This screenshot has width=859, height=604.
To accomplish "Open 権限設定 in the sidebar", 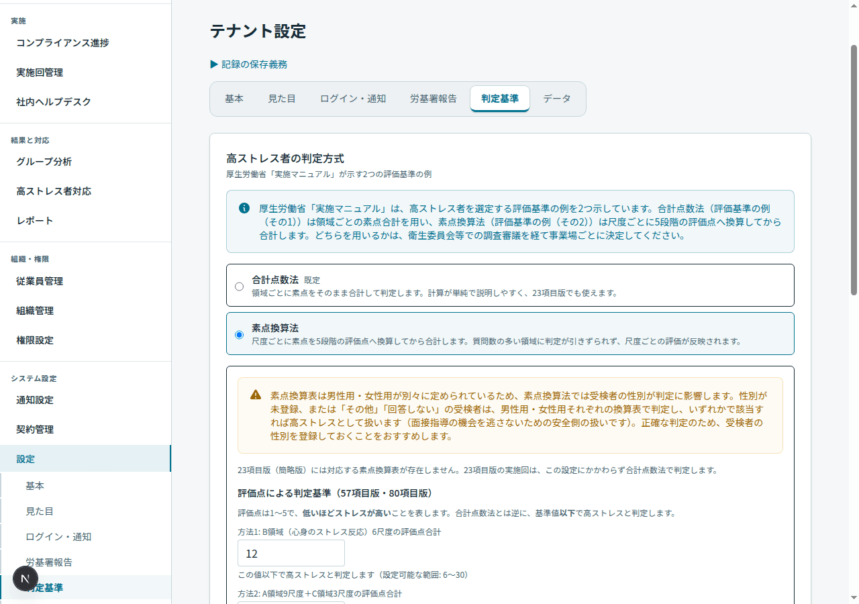I will 85,340.
